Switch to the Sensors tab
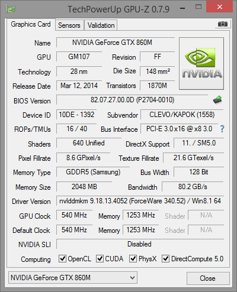The height and width of the screenshot is (292, 237). [69, 25]
